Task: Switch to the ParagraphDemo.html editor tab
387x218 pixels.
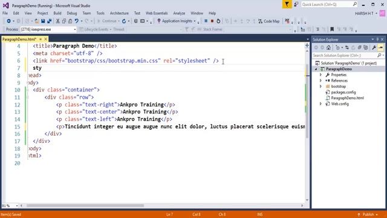Action: tap(19, 39)
